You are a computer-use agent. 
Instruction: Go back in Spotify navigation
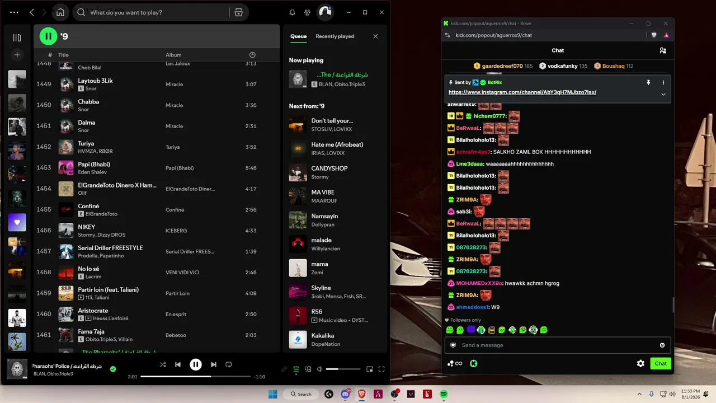[x=32, y=12]
